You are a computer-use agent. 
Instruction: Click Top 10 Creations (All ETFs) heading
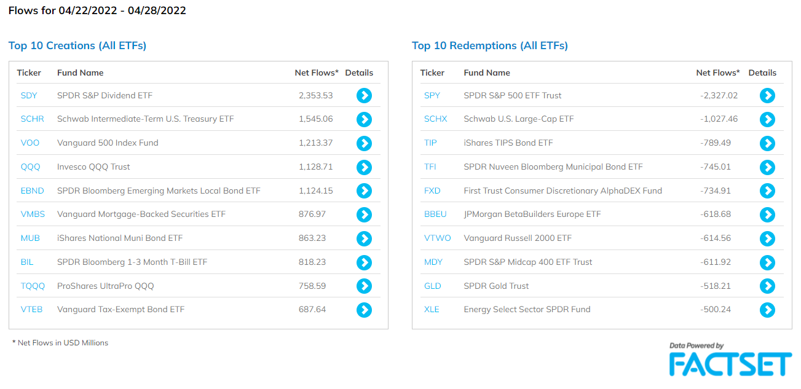(77, 46)
